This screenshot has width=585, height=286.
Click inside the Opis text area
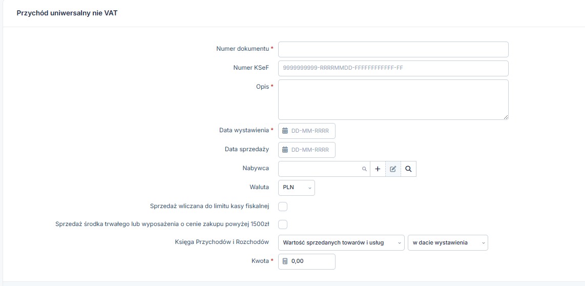tap(393, 99)
